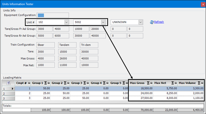The image size is (206, 114).
Task: Select row 3 header in Loading Matrix
Action: 8,98
